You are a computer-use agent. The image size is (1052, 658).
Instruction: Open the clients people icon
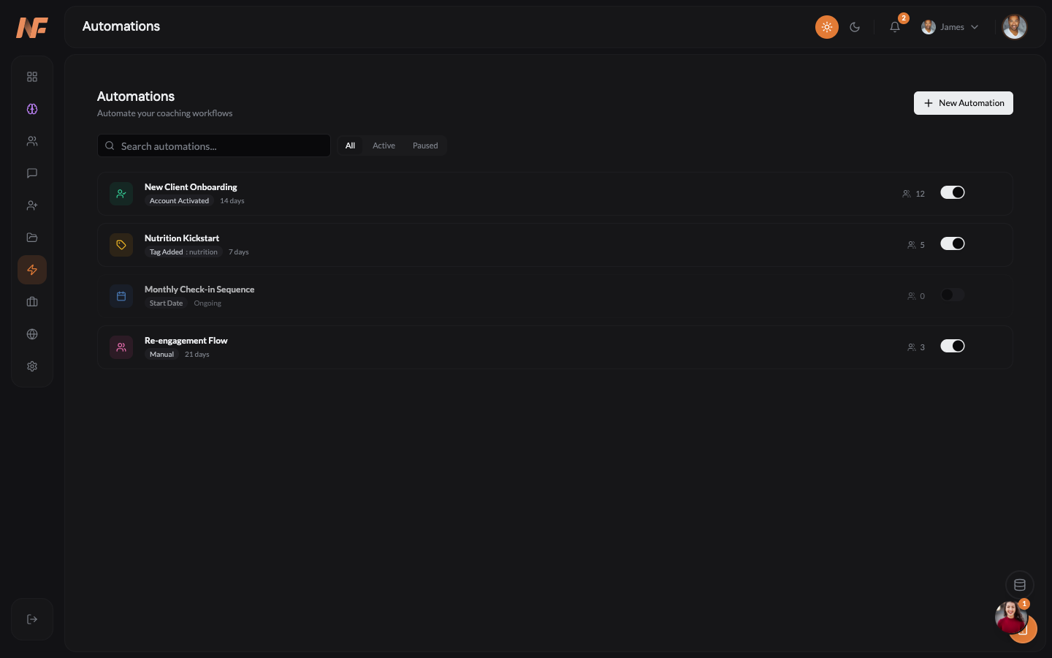coord(32,141)
